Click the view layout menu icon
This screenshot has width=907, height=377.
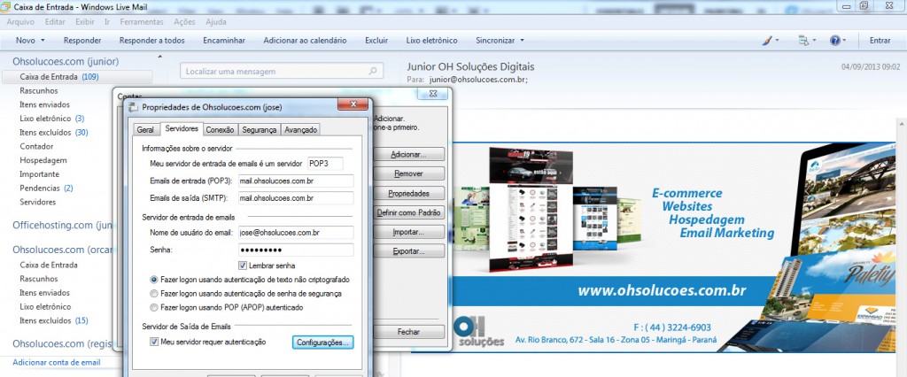tap(803, 41)
